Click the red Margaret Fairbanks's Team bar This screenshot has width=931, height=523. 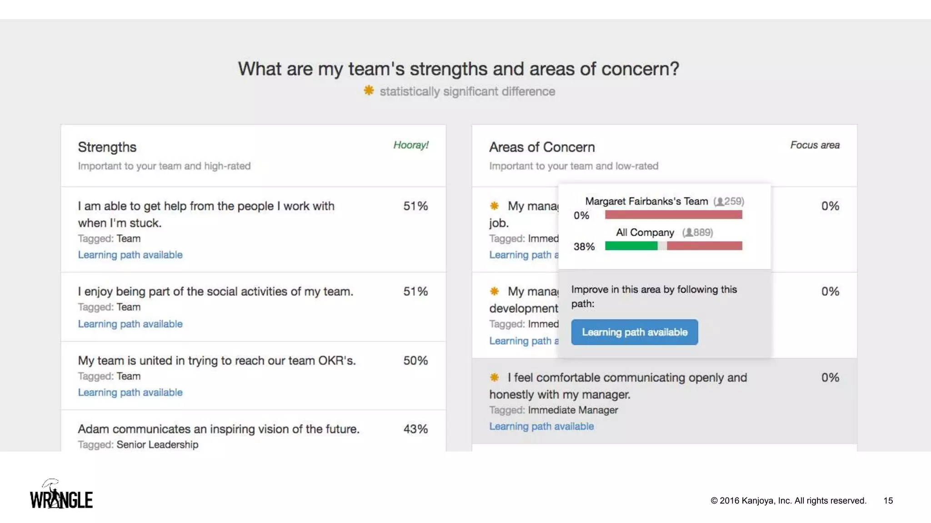[673, 215]
